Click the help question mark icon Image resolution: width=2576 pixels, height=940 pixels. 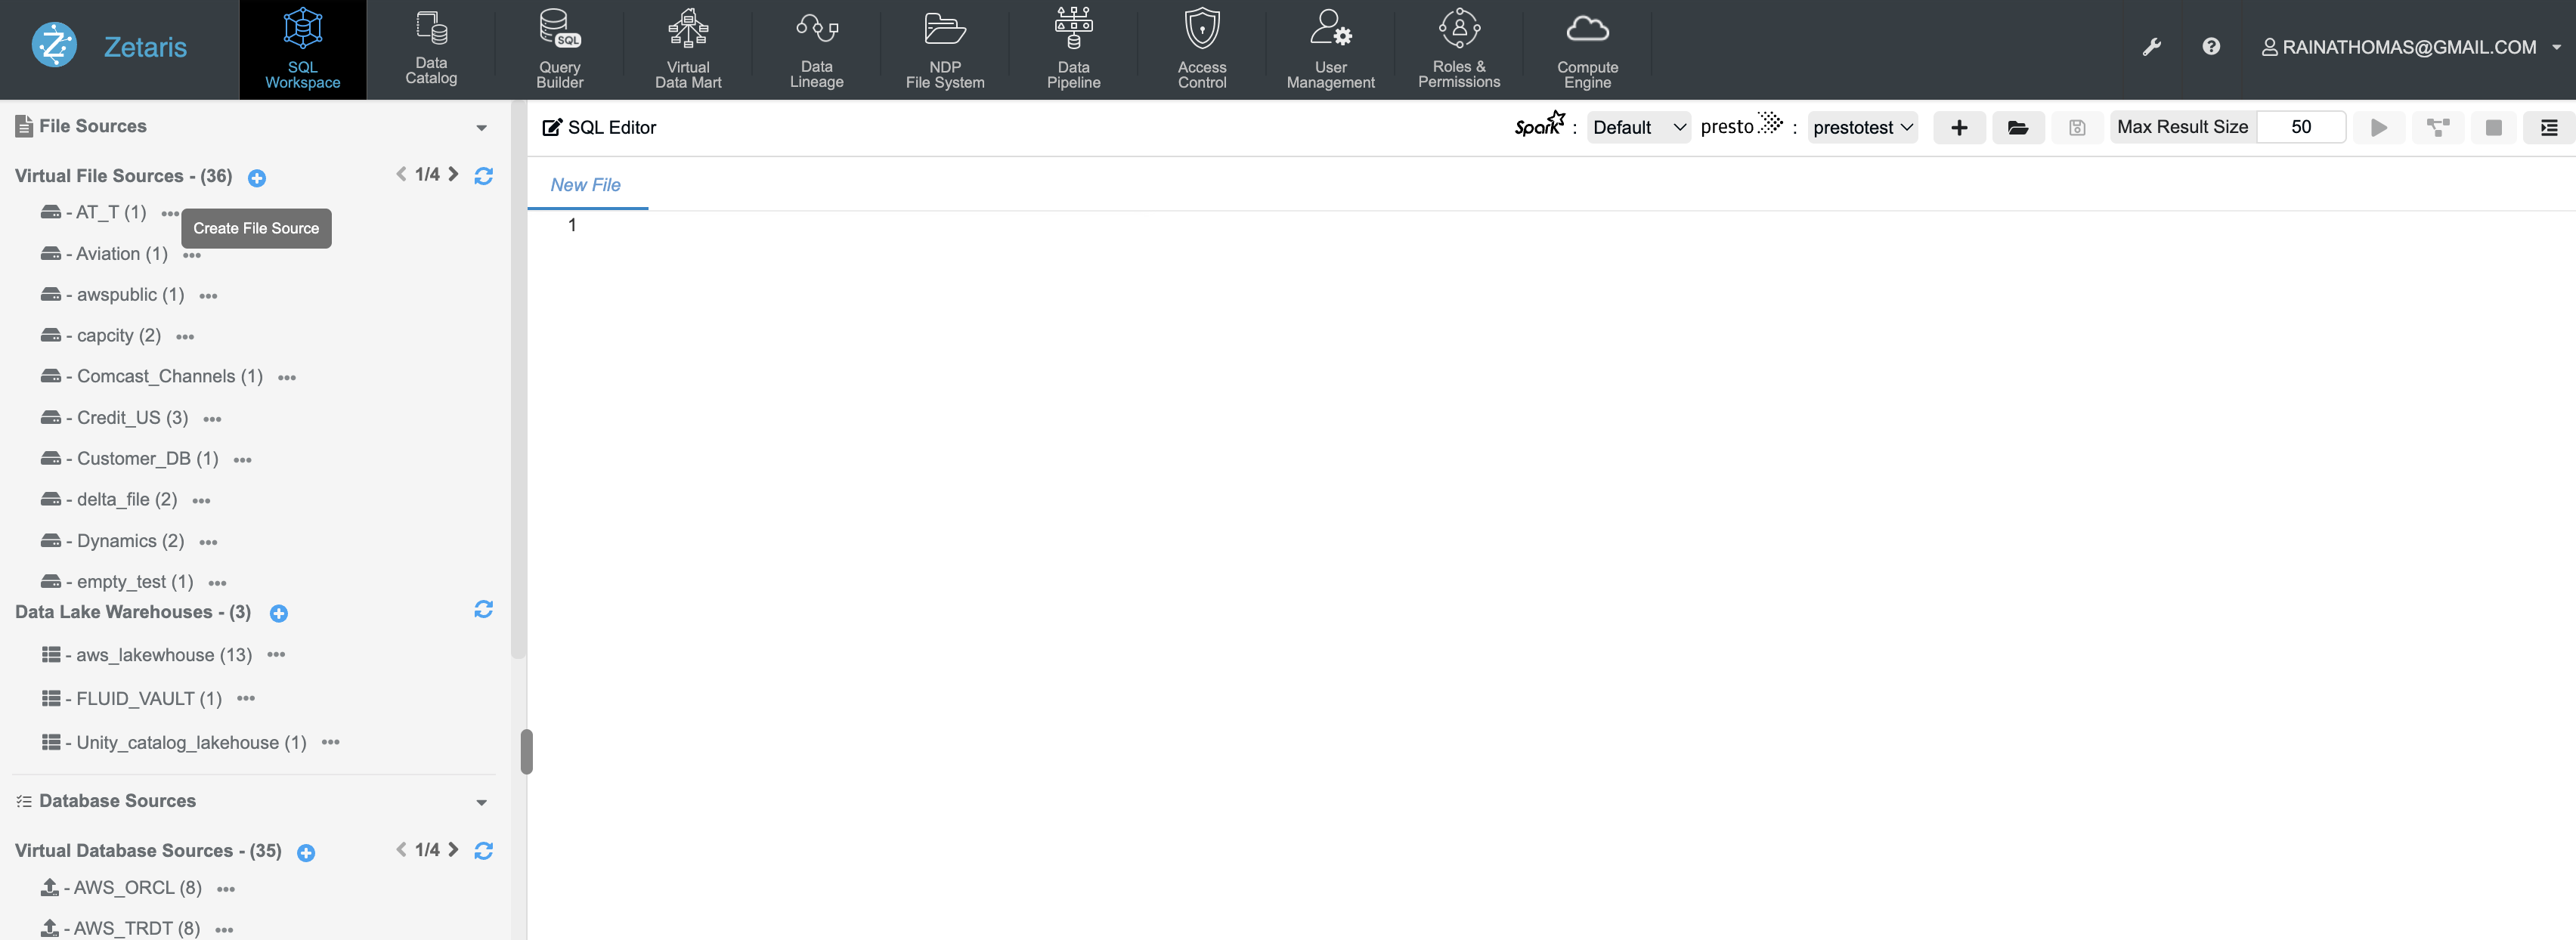click(2210, 47)
